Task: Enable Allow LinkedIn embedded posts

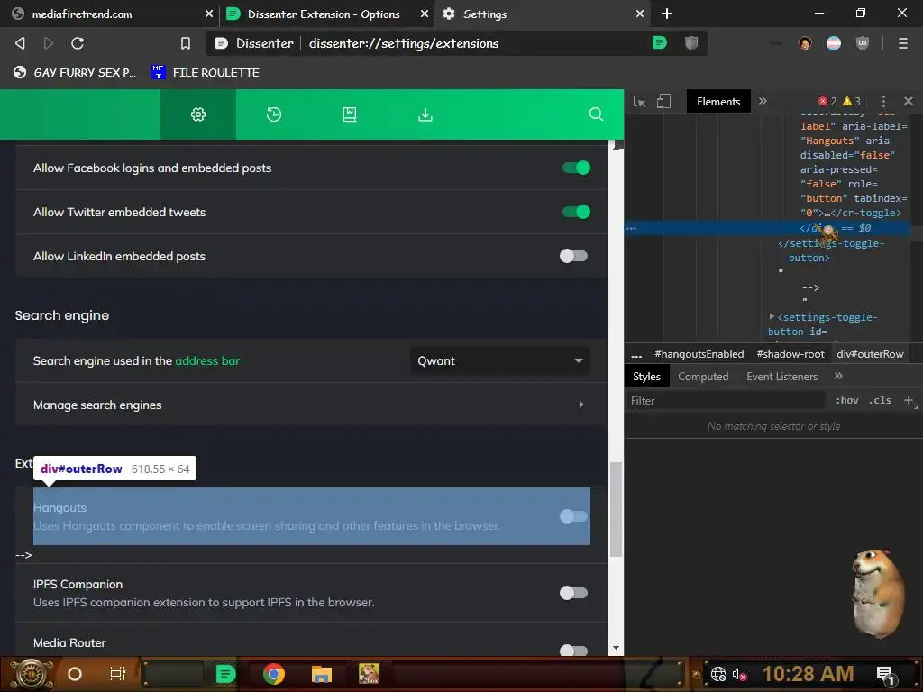Action: (574, 256)
